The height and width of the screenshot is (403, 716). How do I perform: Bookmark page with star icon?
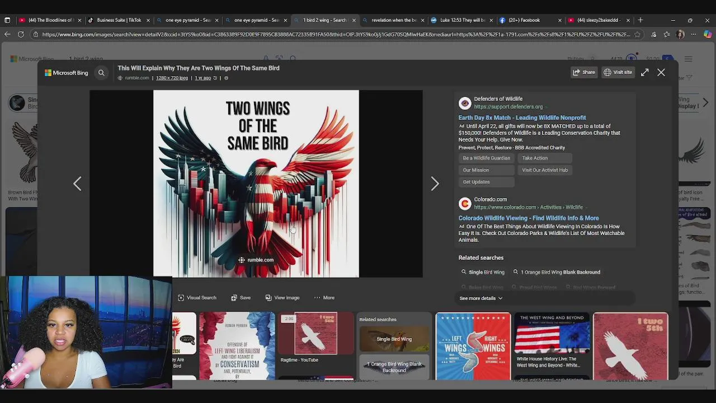point(637,34)
